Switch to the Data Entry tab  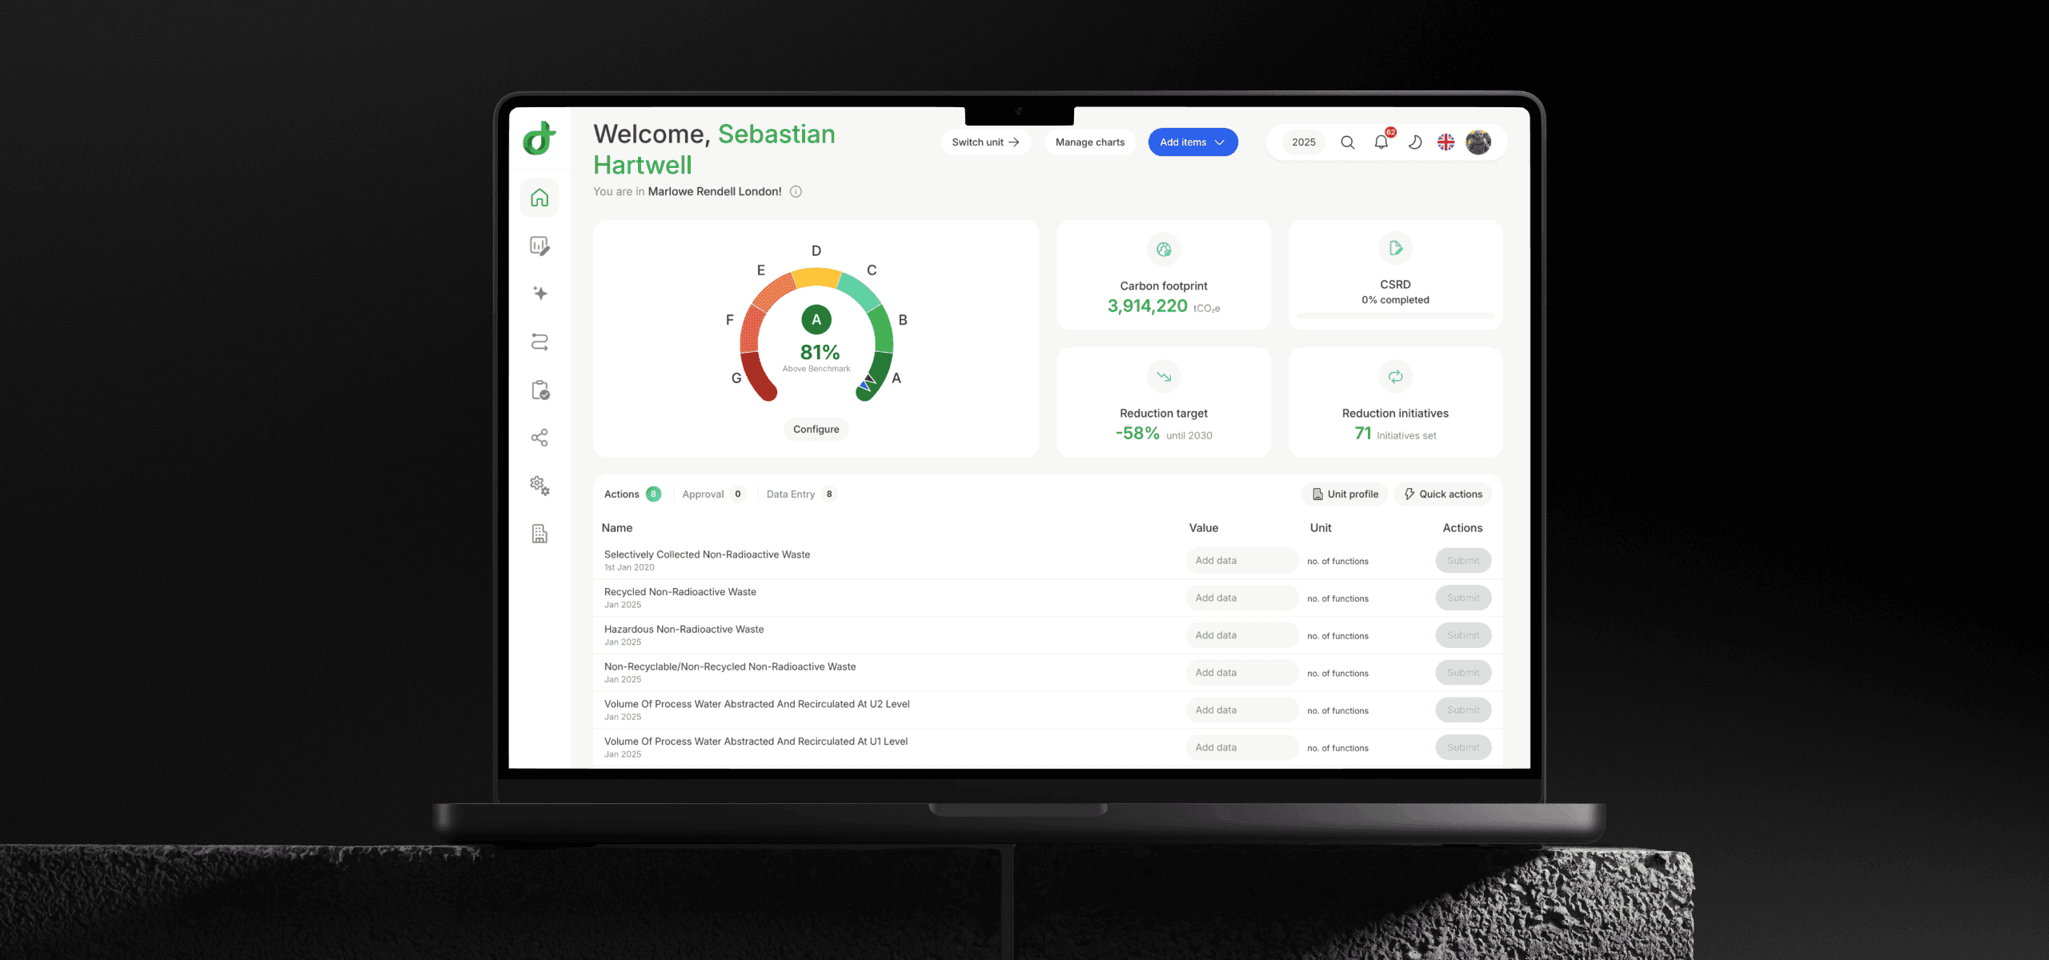(x=801, y=494)
